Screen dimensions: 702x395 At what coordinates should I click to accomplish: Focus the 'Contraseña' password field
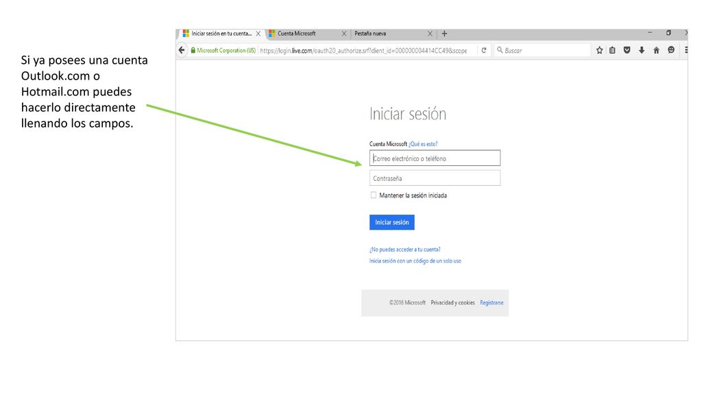click(x=435, y=178)
